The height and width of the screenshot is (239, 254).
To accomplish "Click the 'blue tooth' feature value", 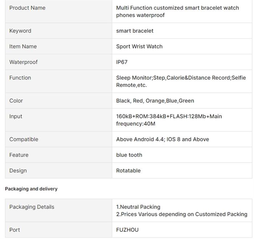I will (129, 155).
